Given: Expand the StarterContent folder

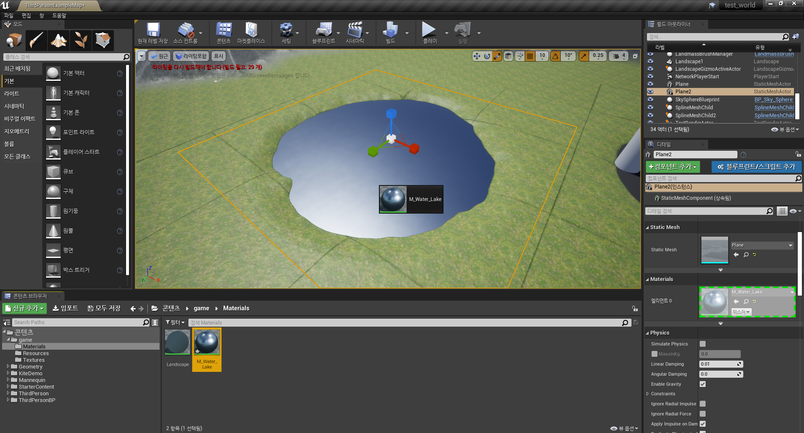Looking at the screenshot, I should coord(8,387).
